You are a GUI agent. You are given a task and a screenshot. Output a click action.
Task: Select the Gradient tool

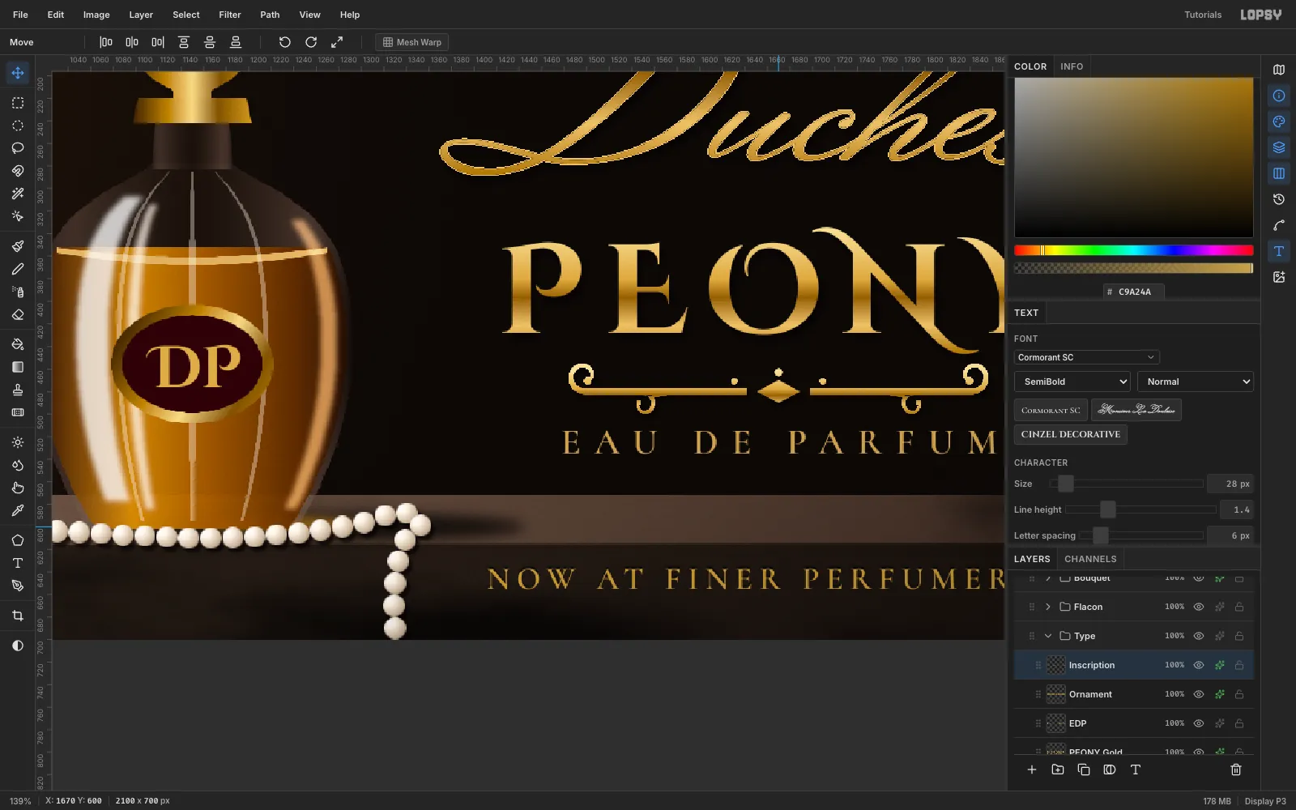click(x=18, y=367)
